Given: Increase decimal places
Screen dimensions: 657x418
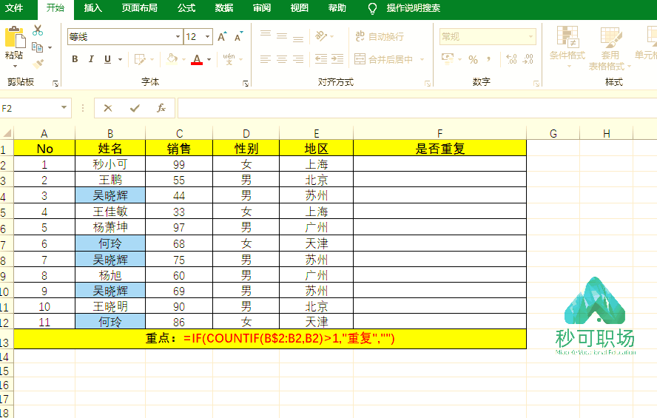Looking at the screenshot, I should (511, 59).
